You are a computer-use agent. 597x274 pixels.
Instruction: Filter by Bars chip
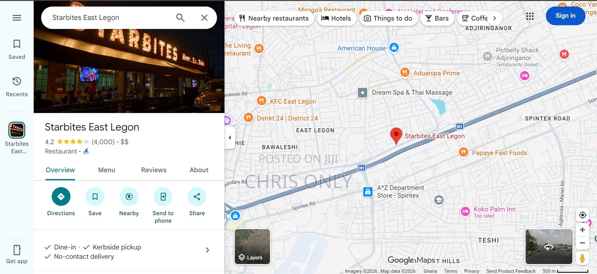[x=437, y=18]
